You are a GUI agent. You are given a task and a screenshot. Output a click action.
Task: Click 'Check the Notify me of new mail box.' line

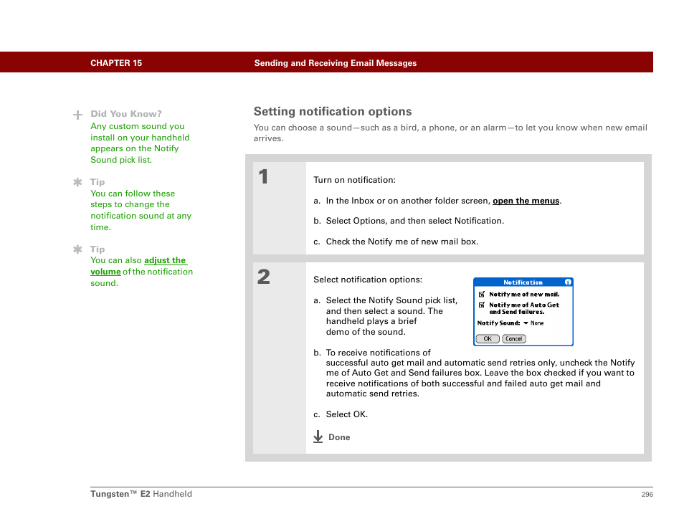pyautogui.click(x=402, y=242)
